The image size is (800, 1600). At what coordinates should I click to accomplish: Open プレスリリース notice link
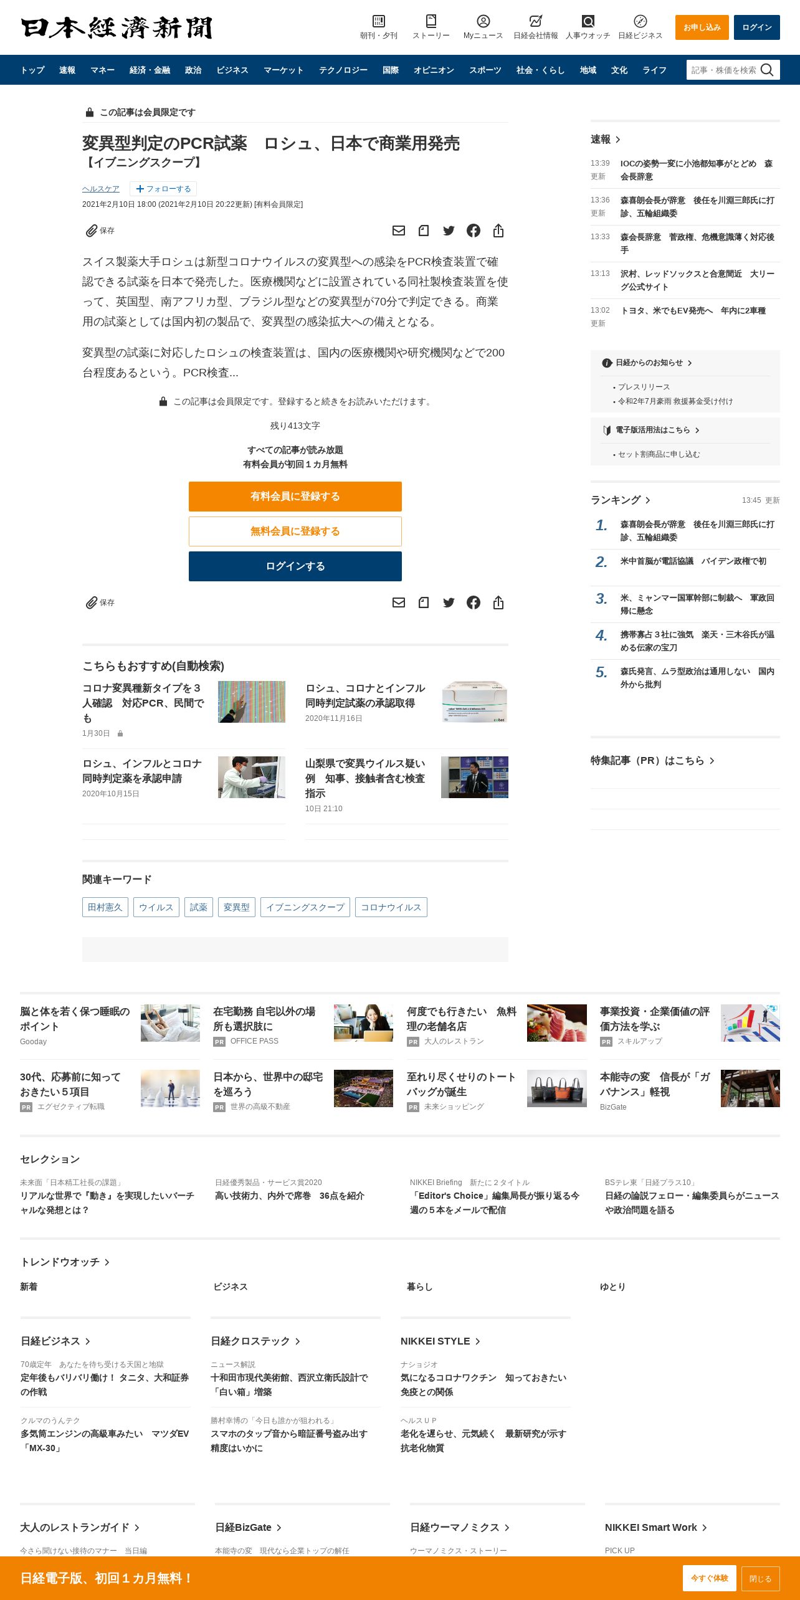[x=644, y=387]
